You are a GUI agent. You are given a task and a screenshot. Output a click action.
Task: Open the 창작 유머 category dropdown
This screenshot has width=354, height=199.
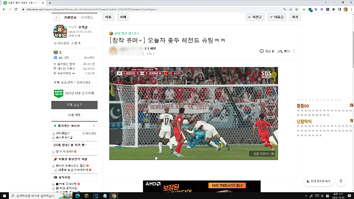tap(140, 40)
